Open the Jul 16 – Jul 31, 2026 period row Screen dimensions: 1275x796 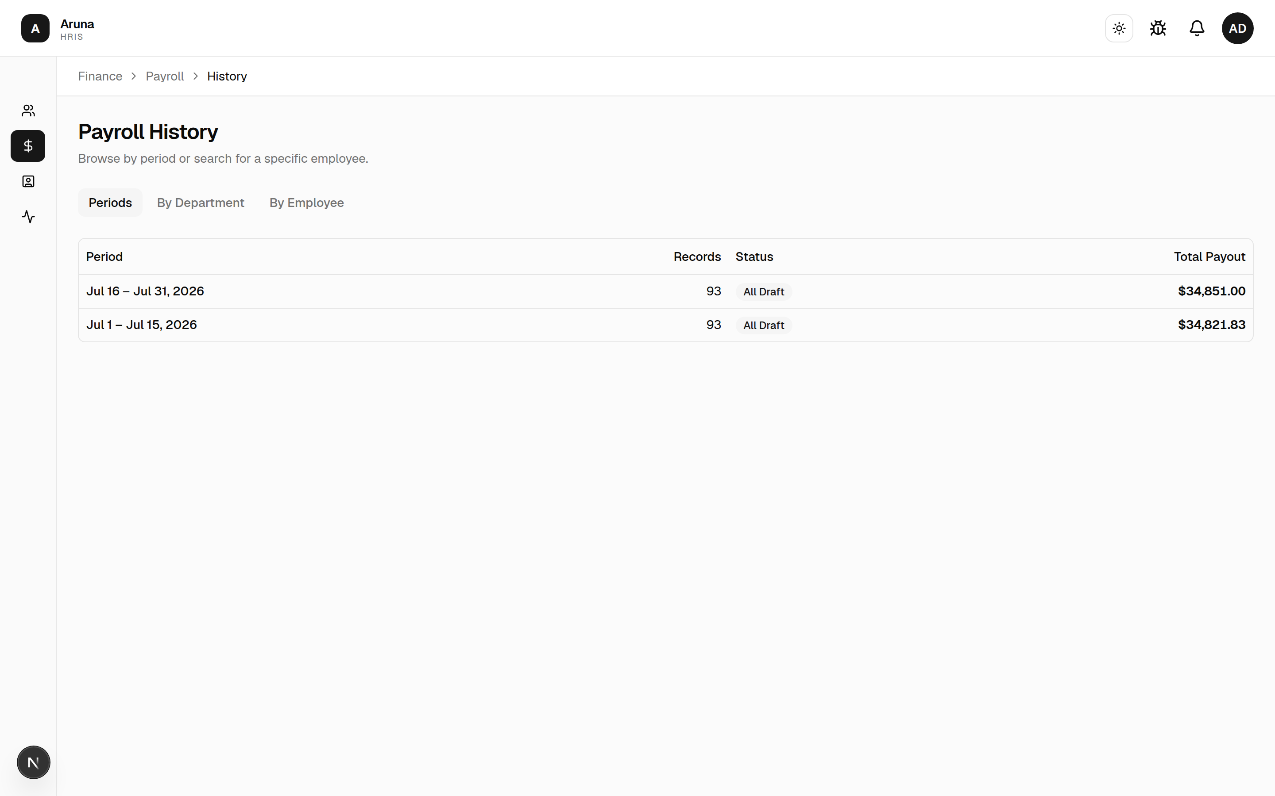(x=665, y=291)
